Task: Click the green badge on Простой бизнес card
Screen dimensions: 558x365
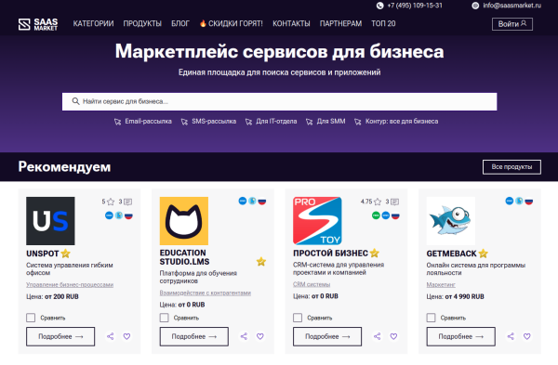Action: [x=376, y=215]
